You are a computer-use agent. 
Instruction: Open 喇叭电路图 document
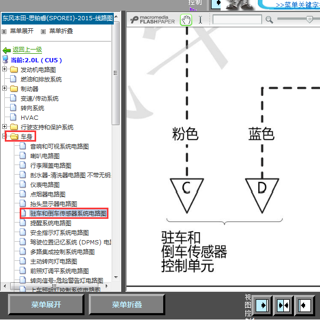click(45, 156)
